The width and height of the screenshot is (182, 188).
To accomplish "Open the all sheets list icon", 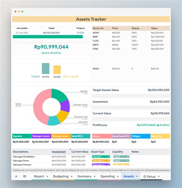I will pos(25,176).
